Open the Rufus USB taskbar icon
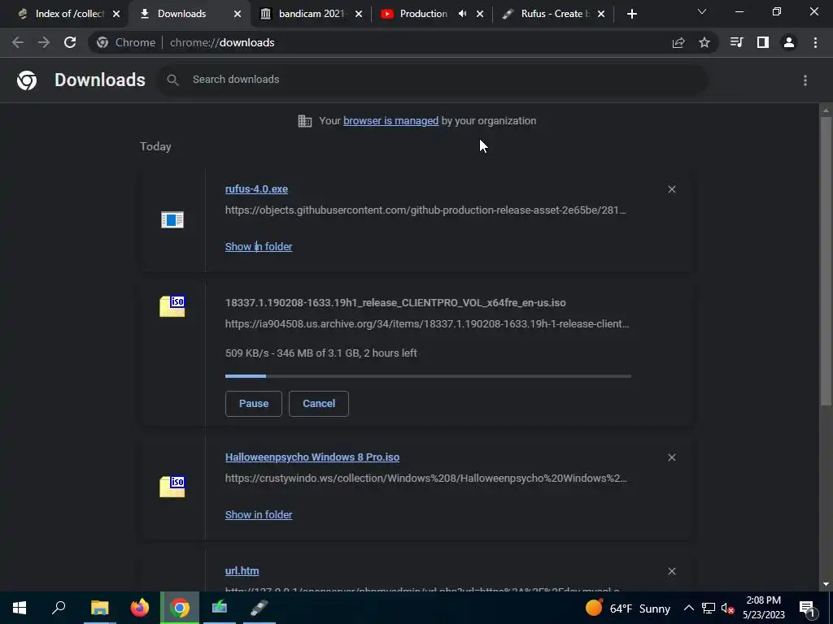 [259, 608]
